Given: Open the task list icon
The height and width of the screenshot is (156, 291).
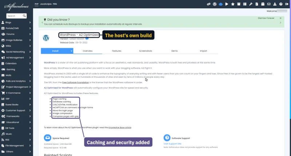Looking at the screenshot, I should point(245,4).
